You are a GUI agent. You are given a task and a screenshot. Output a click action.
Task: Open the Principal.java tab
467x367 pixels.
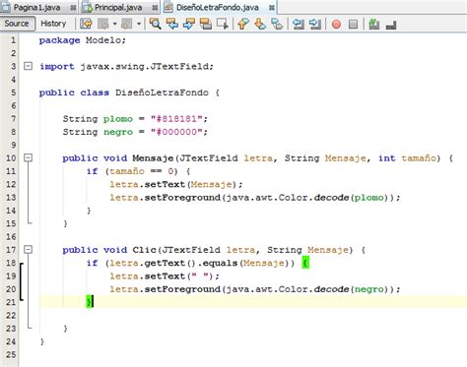tap(118, 7)
